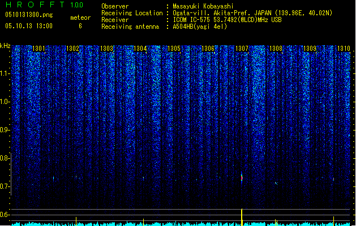Click the coordinates text (139.96E, 40.02N)
356x226 pixels.
[303, 13]
